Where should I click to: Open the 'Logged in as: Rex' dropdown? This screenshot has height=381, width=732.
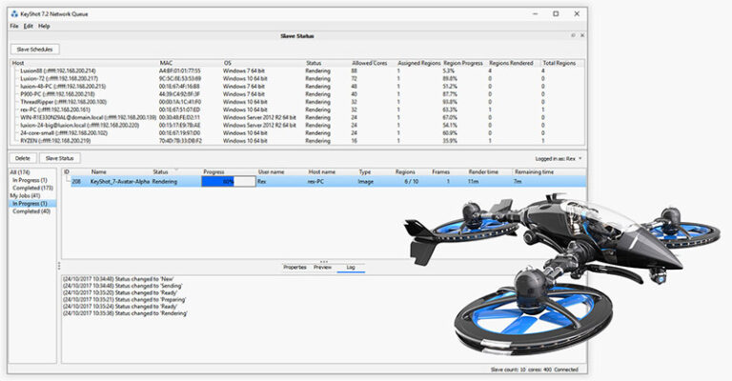tap(559, 158)
